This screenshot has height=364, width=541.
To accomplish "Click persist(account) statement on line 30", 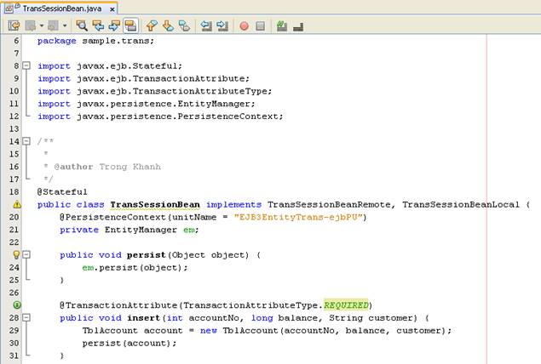I will tap(129, 343).
